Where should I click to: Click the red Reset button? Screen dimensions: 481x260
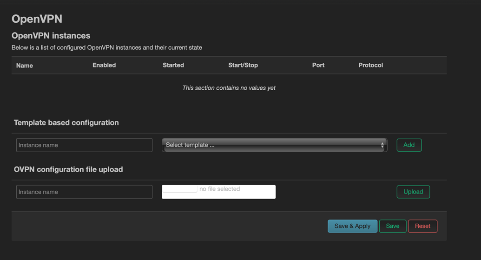[422, 226]
